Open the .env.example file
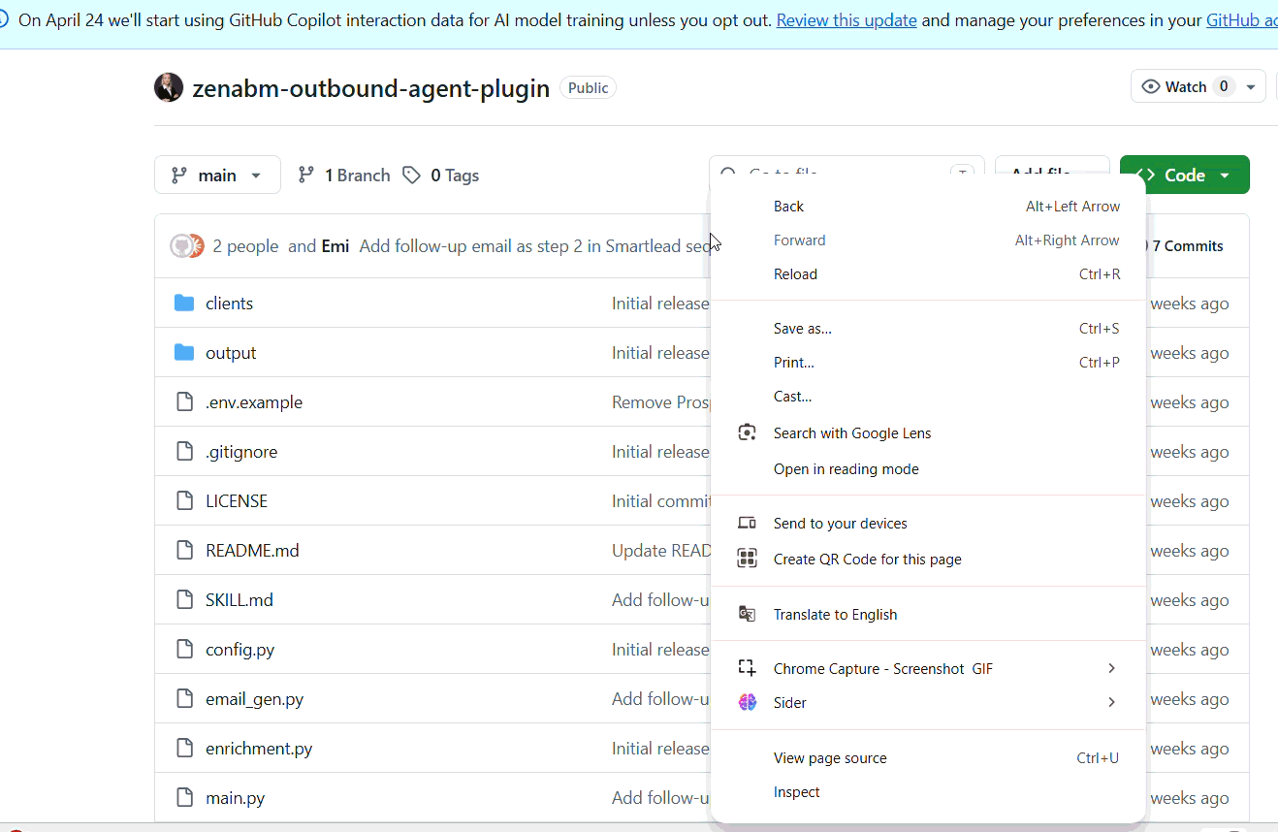Screen dimensions: 1278x832 pos(254,402)
